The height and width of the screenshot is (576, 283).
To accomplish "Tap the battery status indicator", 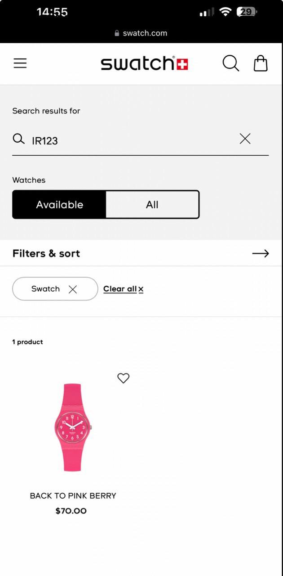I will pyautogui.click(x=247, y=12).
